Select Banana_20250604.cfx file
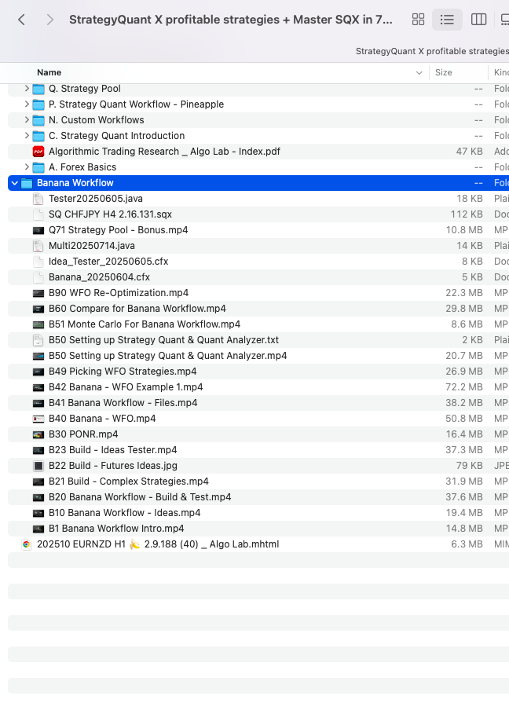 (x=99, y=277)
